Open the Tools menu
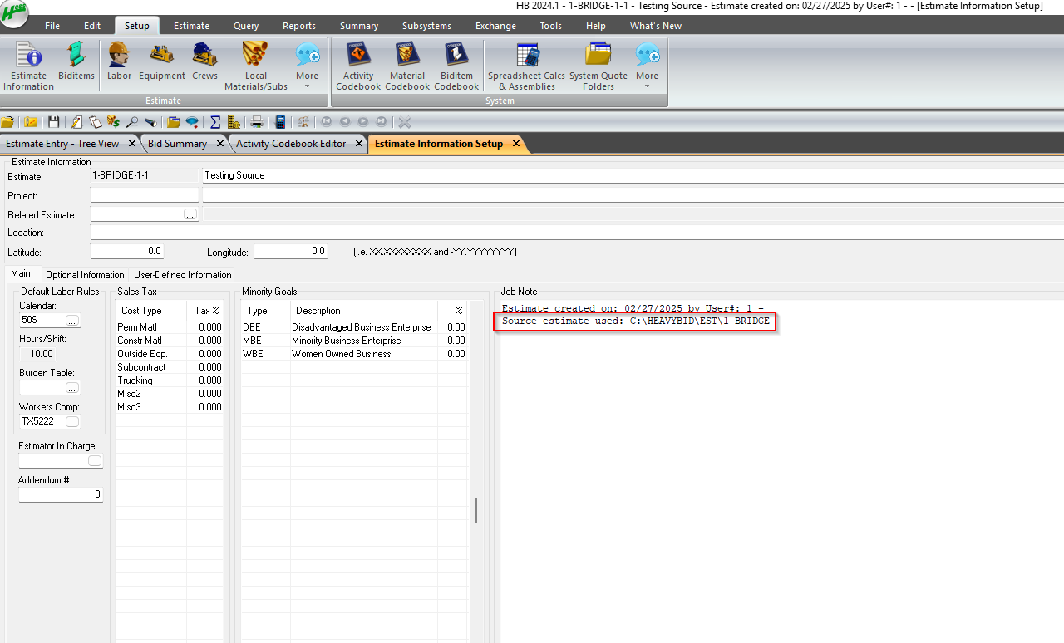This screenshot has height=643, width=1064. 551,26
